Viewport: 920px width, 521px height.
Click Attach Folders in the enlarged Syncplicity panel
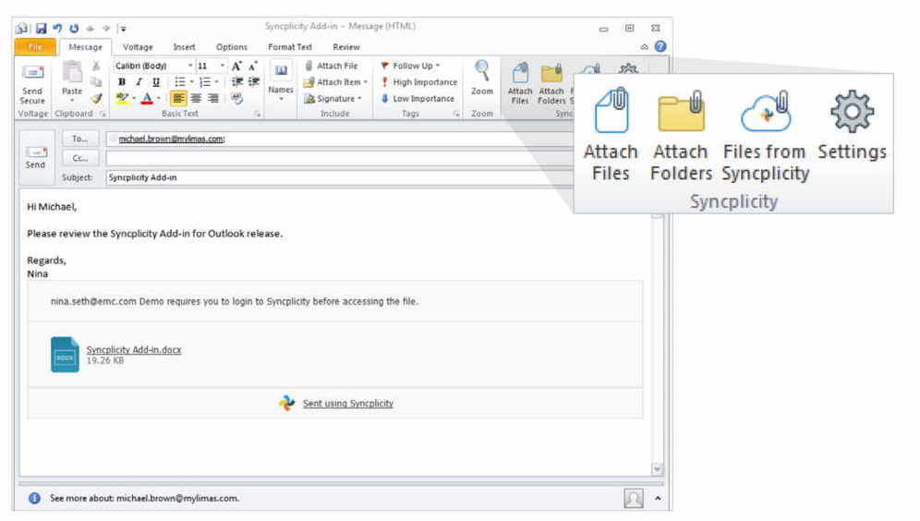click(681, 136)
